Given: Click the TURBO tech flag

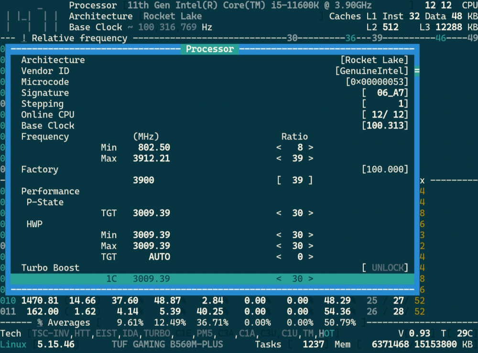Looking at the screenshot, I should tap(157, 333).
